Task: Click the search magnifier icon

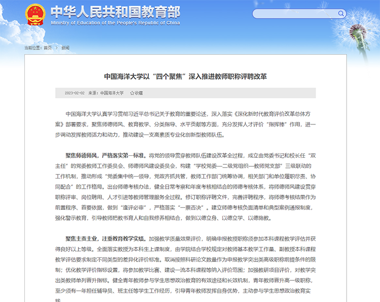Action: click(x=341, y=14)
